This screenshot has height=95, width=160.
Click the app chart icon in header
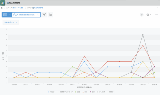click(3, 3)
